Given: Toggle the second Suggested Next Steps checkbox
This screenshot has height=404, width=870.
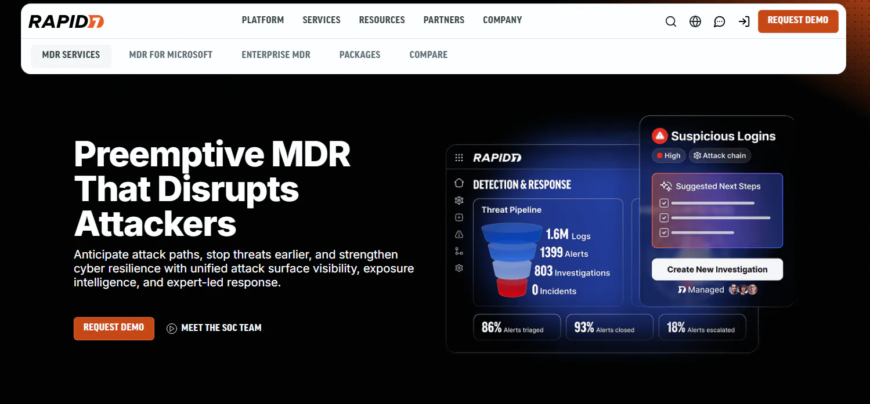Looking at the screenshot, I should (x=665, y=218).
